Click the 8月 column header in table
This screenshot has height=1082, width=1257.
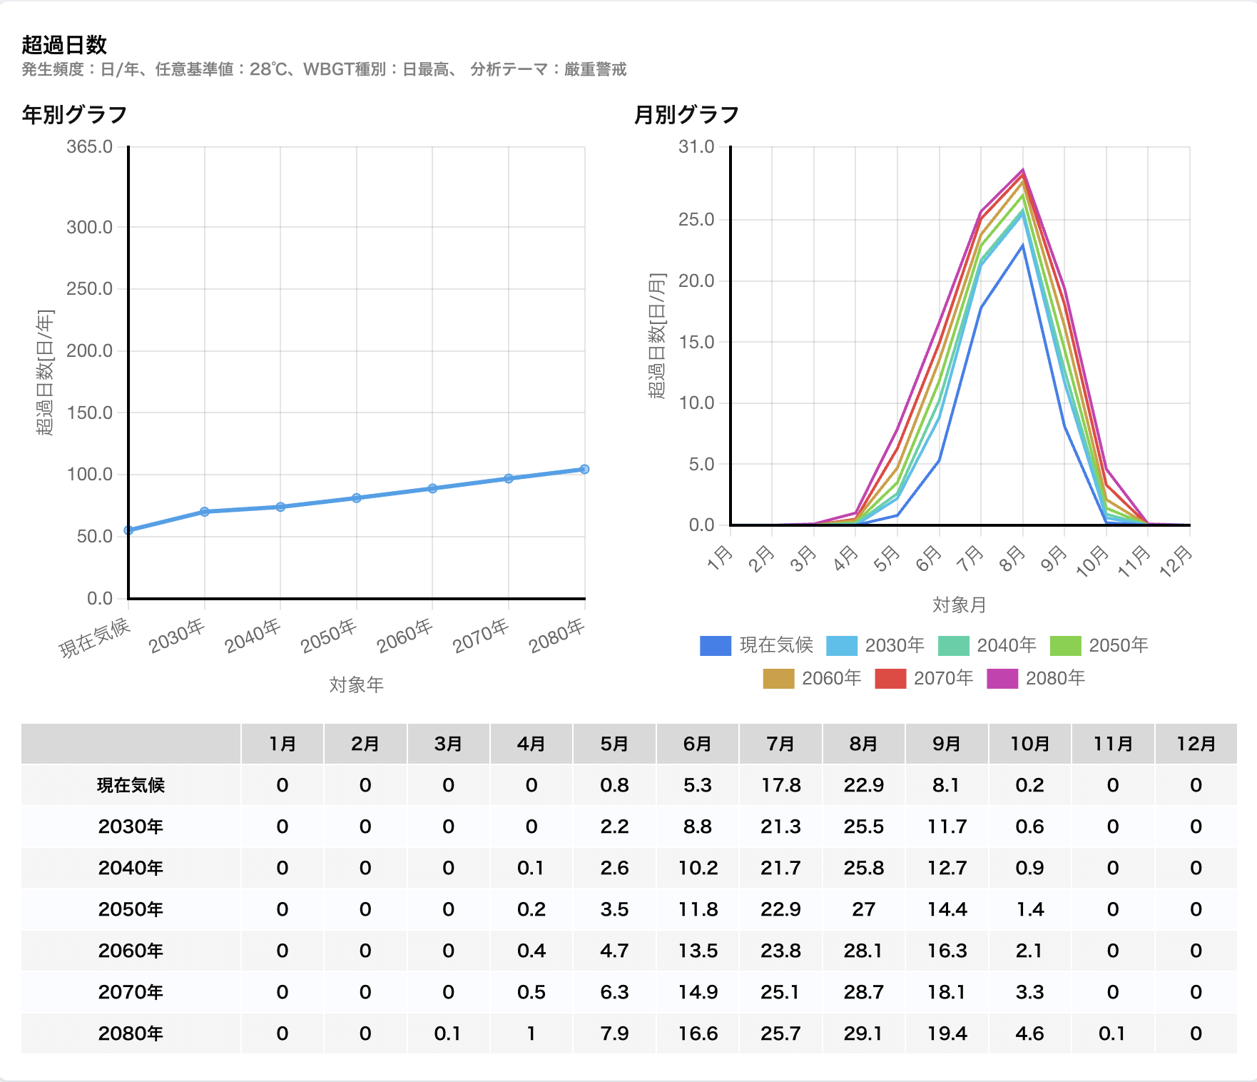(863, 744)
